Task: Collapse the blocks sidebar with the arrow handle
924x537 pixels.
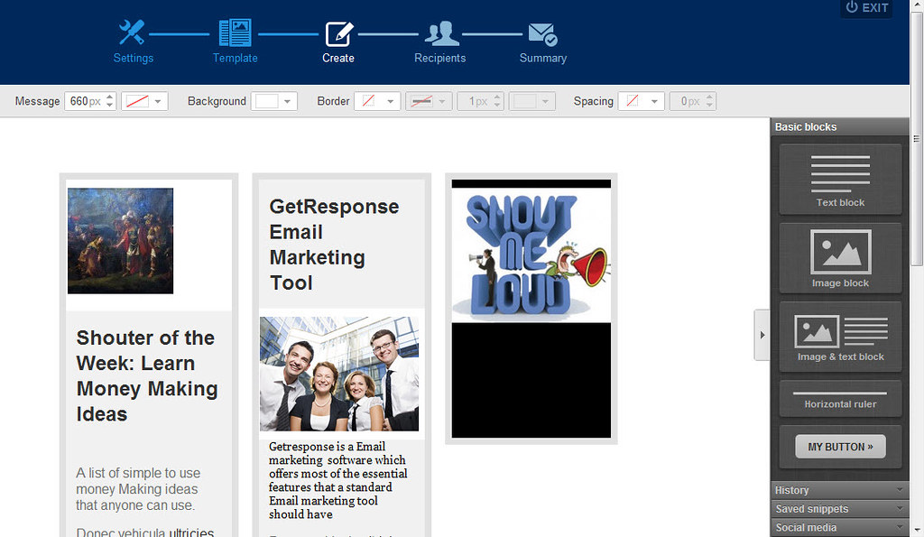Action: (x=762, y=335)
